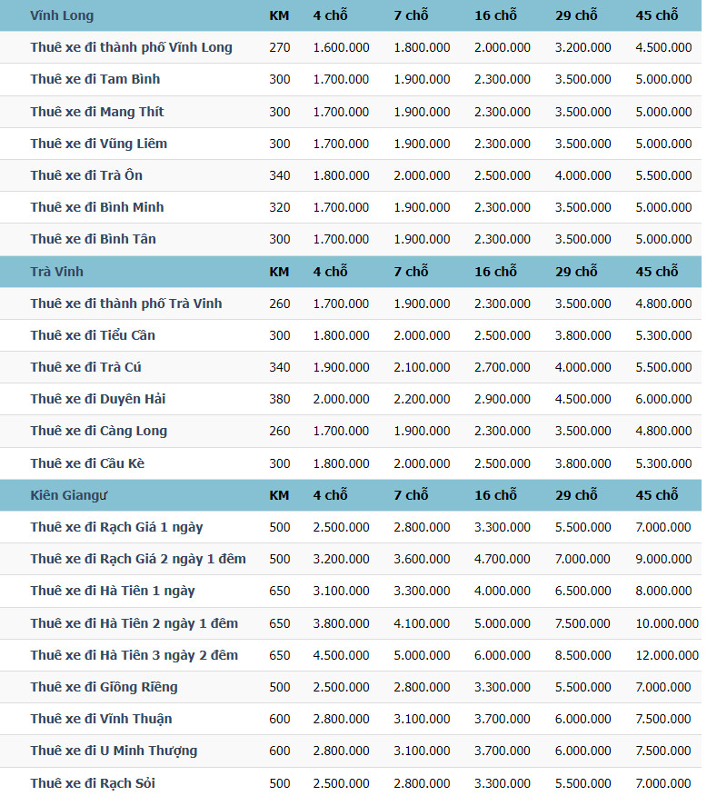This screenshot has height=796, width=707.
Task: Click Thuê xe đi Bình Minh link
Action: tap(96, 207)
